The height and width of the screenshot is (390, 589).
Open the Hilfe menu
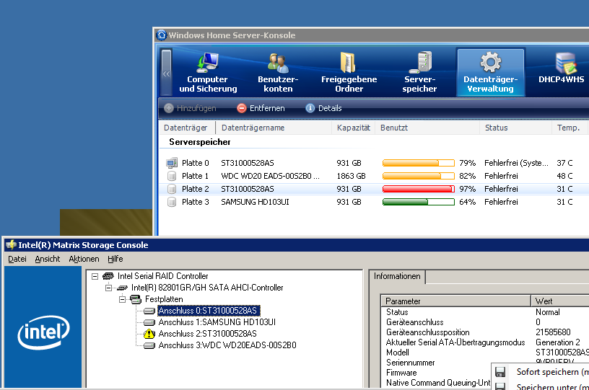click(x=115, y=259)
